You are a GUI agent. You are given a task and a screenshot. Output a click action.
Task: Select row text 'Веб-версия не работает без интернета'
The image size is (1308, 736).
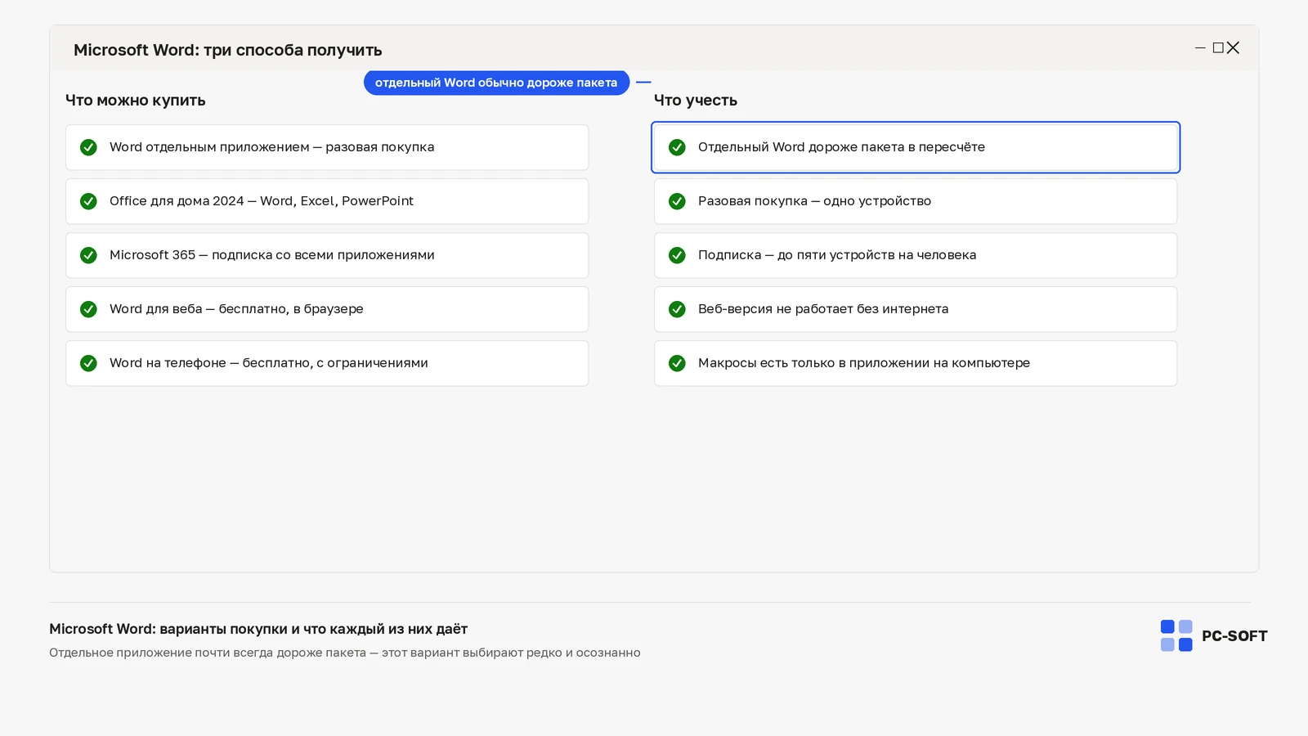point(823,309)
